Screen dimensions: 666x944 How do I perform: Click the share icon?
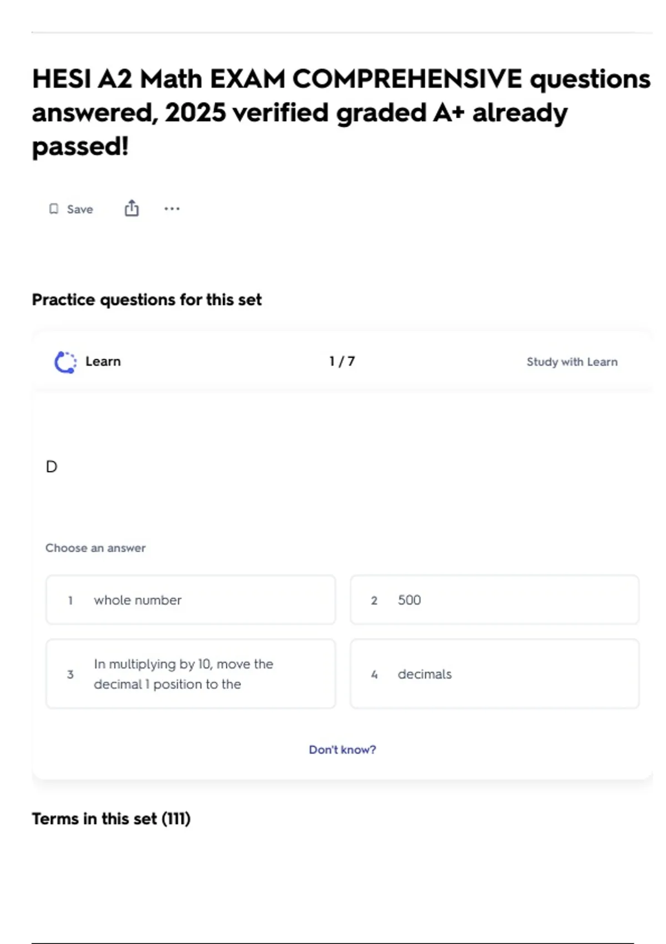132,208
